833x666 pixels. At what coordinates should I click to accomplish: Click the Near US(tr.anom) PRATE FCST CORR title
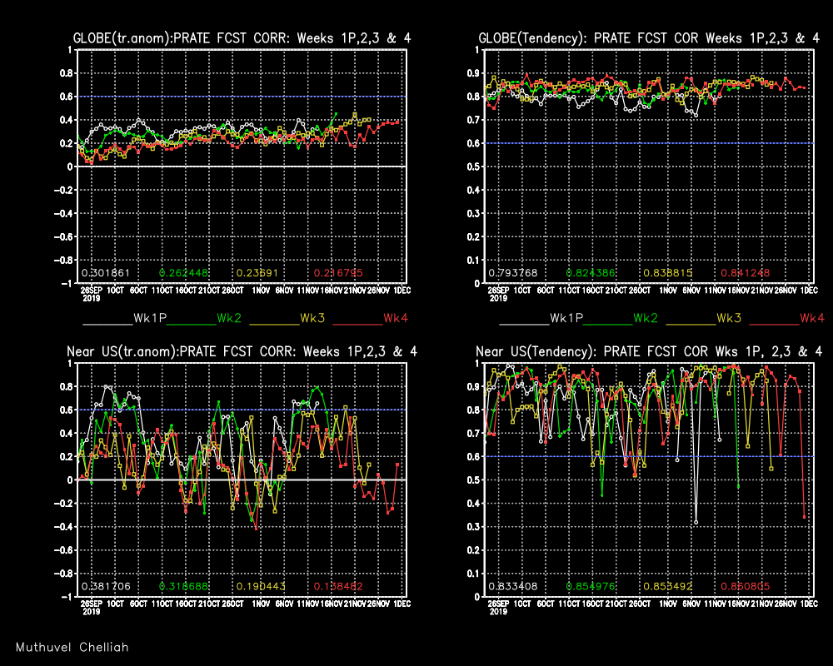[x=242, y=351]
